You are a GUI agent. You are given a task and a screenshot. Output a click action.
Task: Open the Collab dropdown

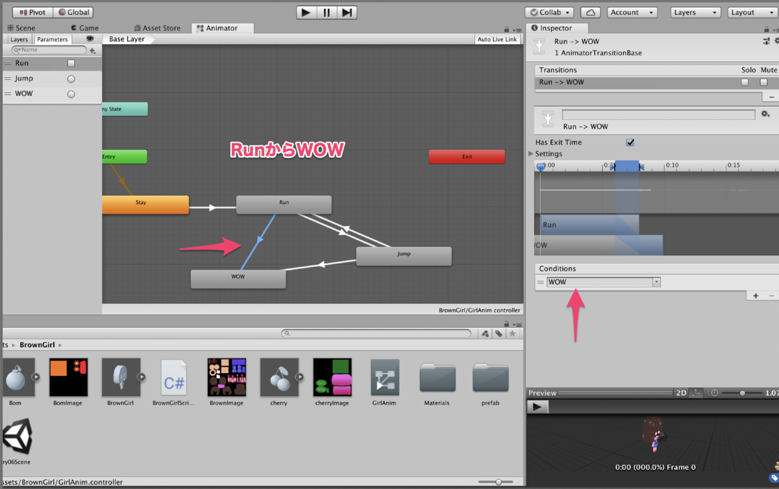tap(549, 12)
